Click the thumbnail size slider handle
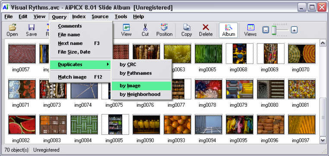Screen dimensions: 329x156 coord(274,30)
